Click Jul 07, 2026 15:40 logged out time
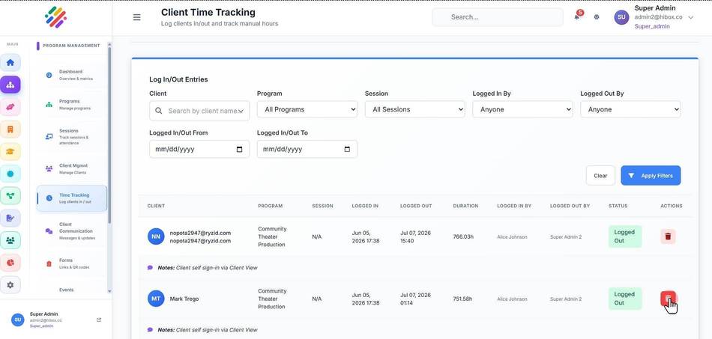Viewport: 712px width, 339px height. pos(415,236)
